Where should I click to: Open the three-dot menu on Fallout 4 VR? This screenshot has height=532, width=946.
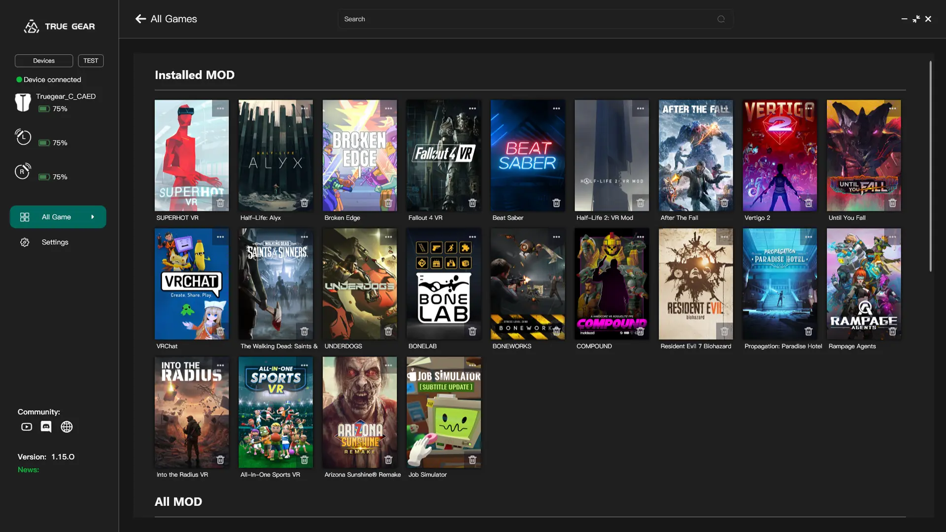click(x=472, y=108)
